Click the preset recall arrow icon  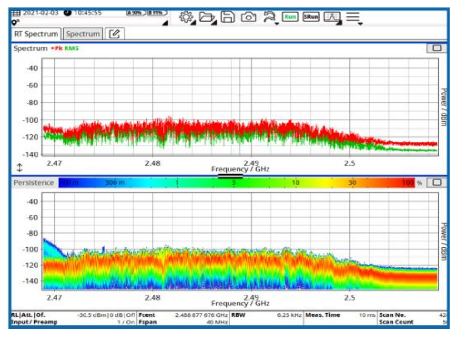point(269,18)
